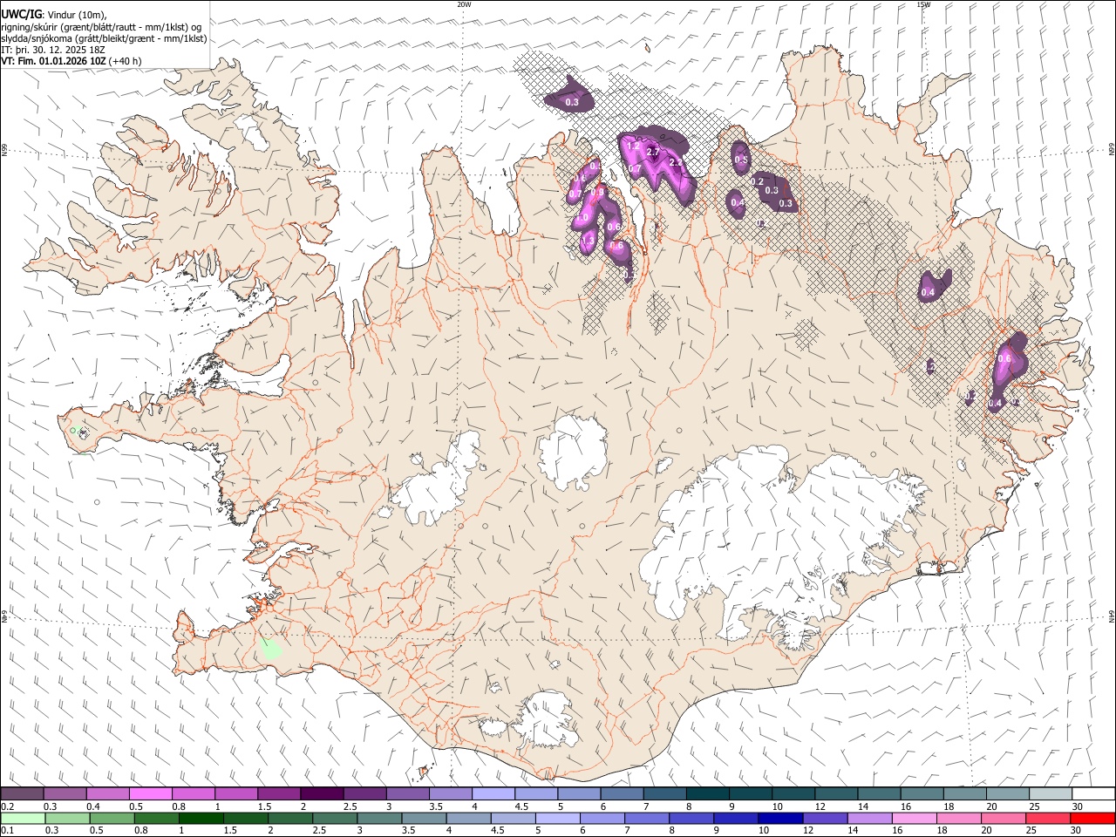1116x837 pixels.
Task: Click the 0.5 snowfall value in the northeast
Action: tap(741, 160)
